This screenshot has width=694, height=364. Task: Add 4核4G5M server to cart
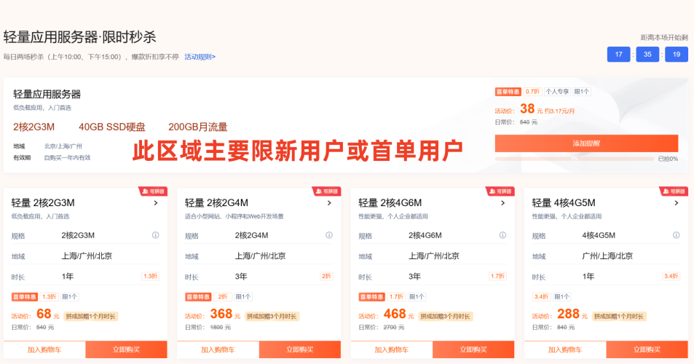[x=565, y=349]
